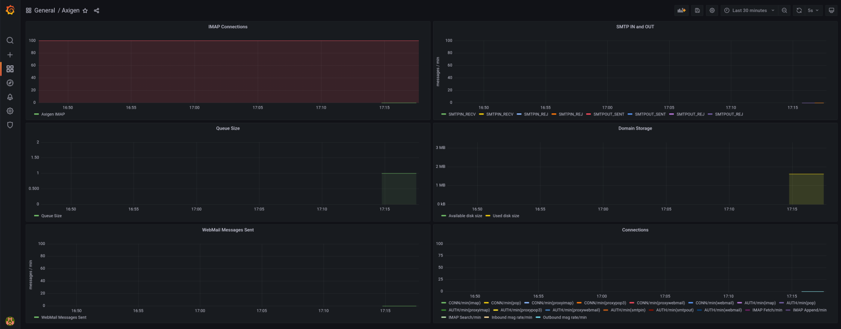Toggle the Used disk size legend series
The image size is (841, 329).
coord(506,216)
